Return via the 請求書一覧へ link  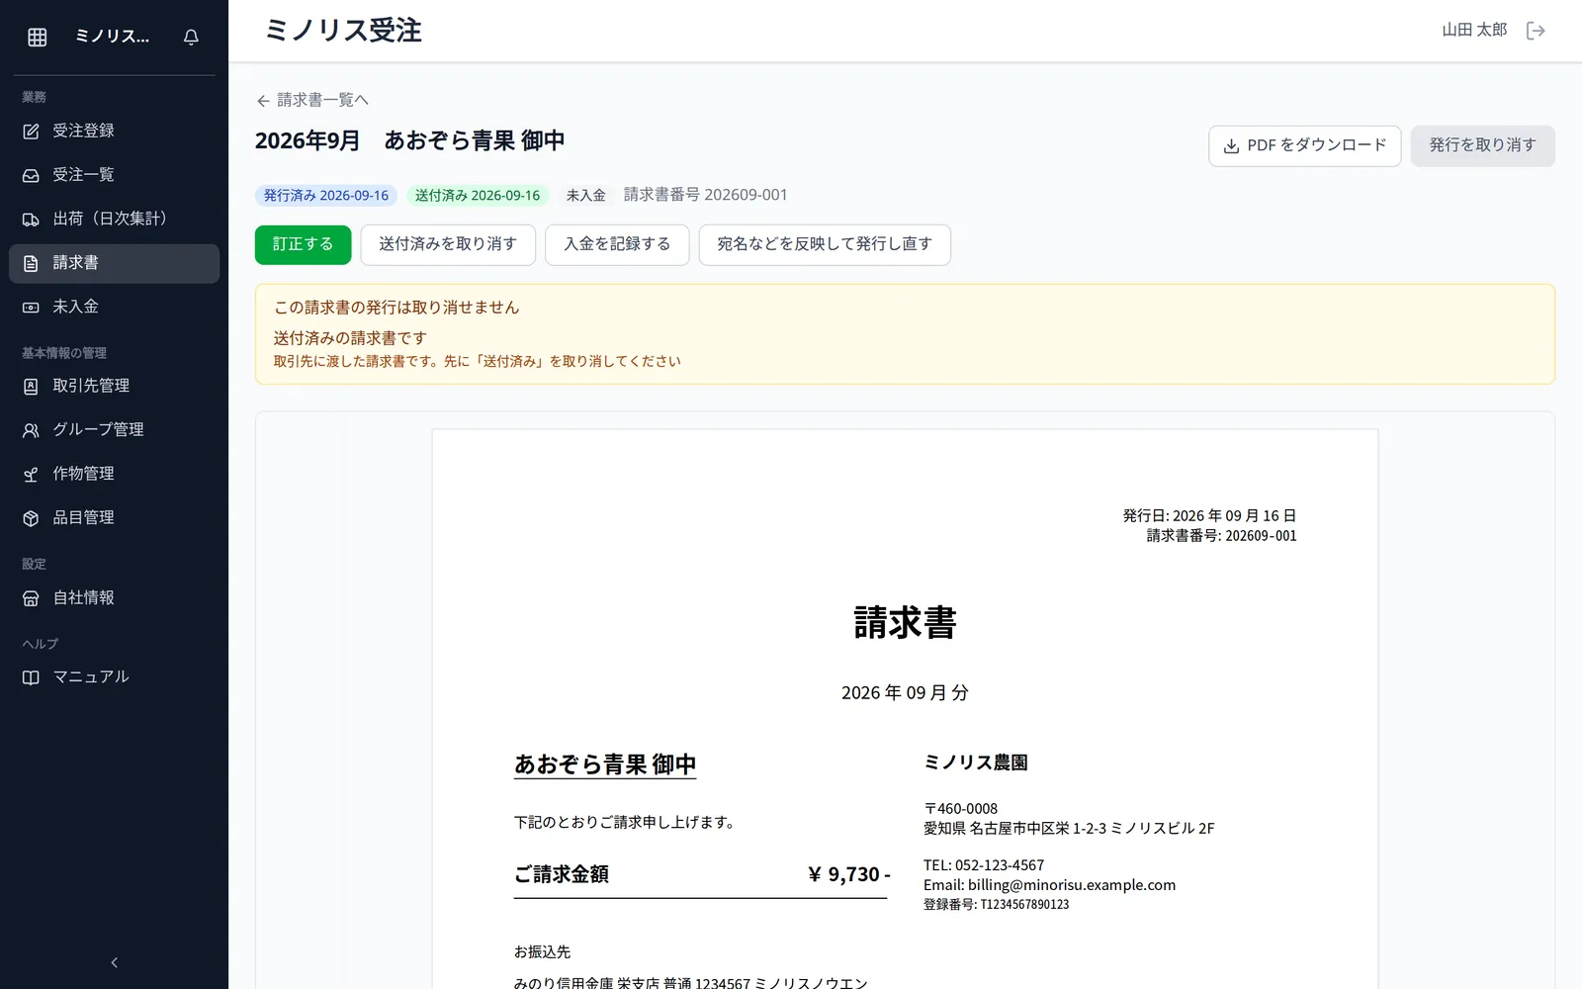[312, 100]
